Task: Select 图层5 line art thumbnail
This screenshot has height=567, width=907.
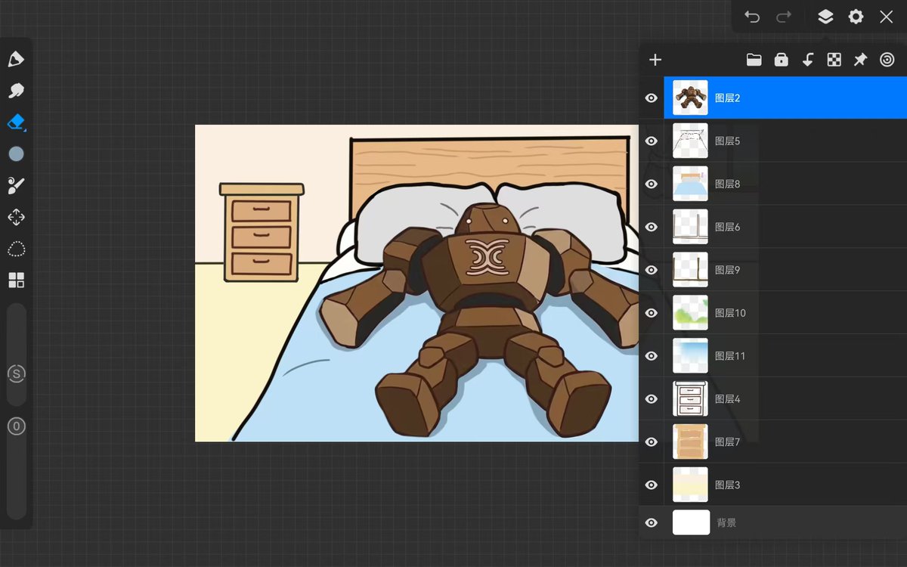Action: click(690, 141)
